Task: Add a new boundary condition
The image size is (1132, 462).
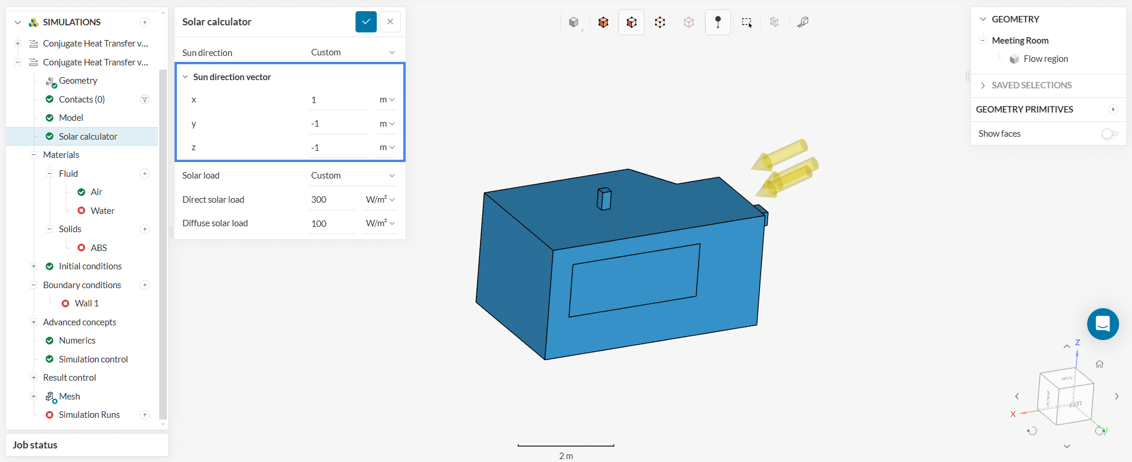Action: 144,285
